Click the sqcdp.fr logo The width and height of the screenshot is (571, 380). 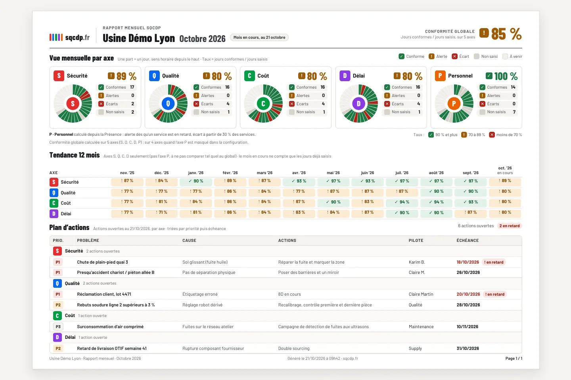point(69,38)
